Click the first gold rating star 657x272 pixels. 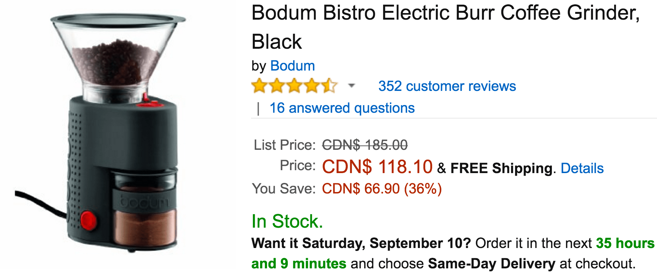[259, 86]
